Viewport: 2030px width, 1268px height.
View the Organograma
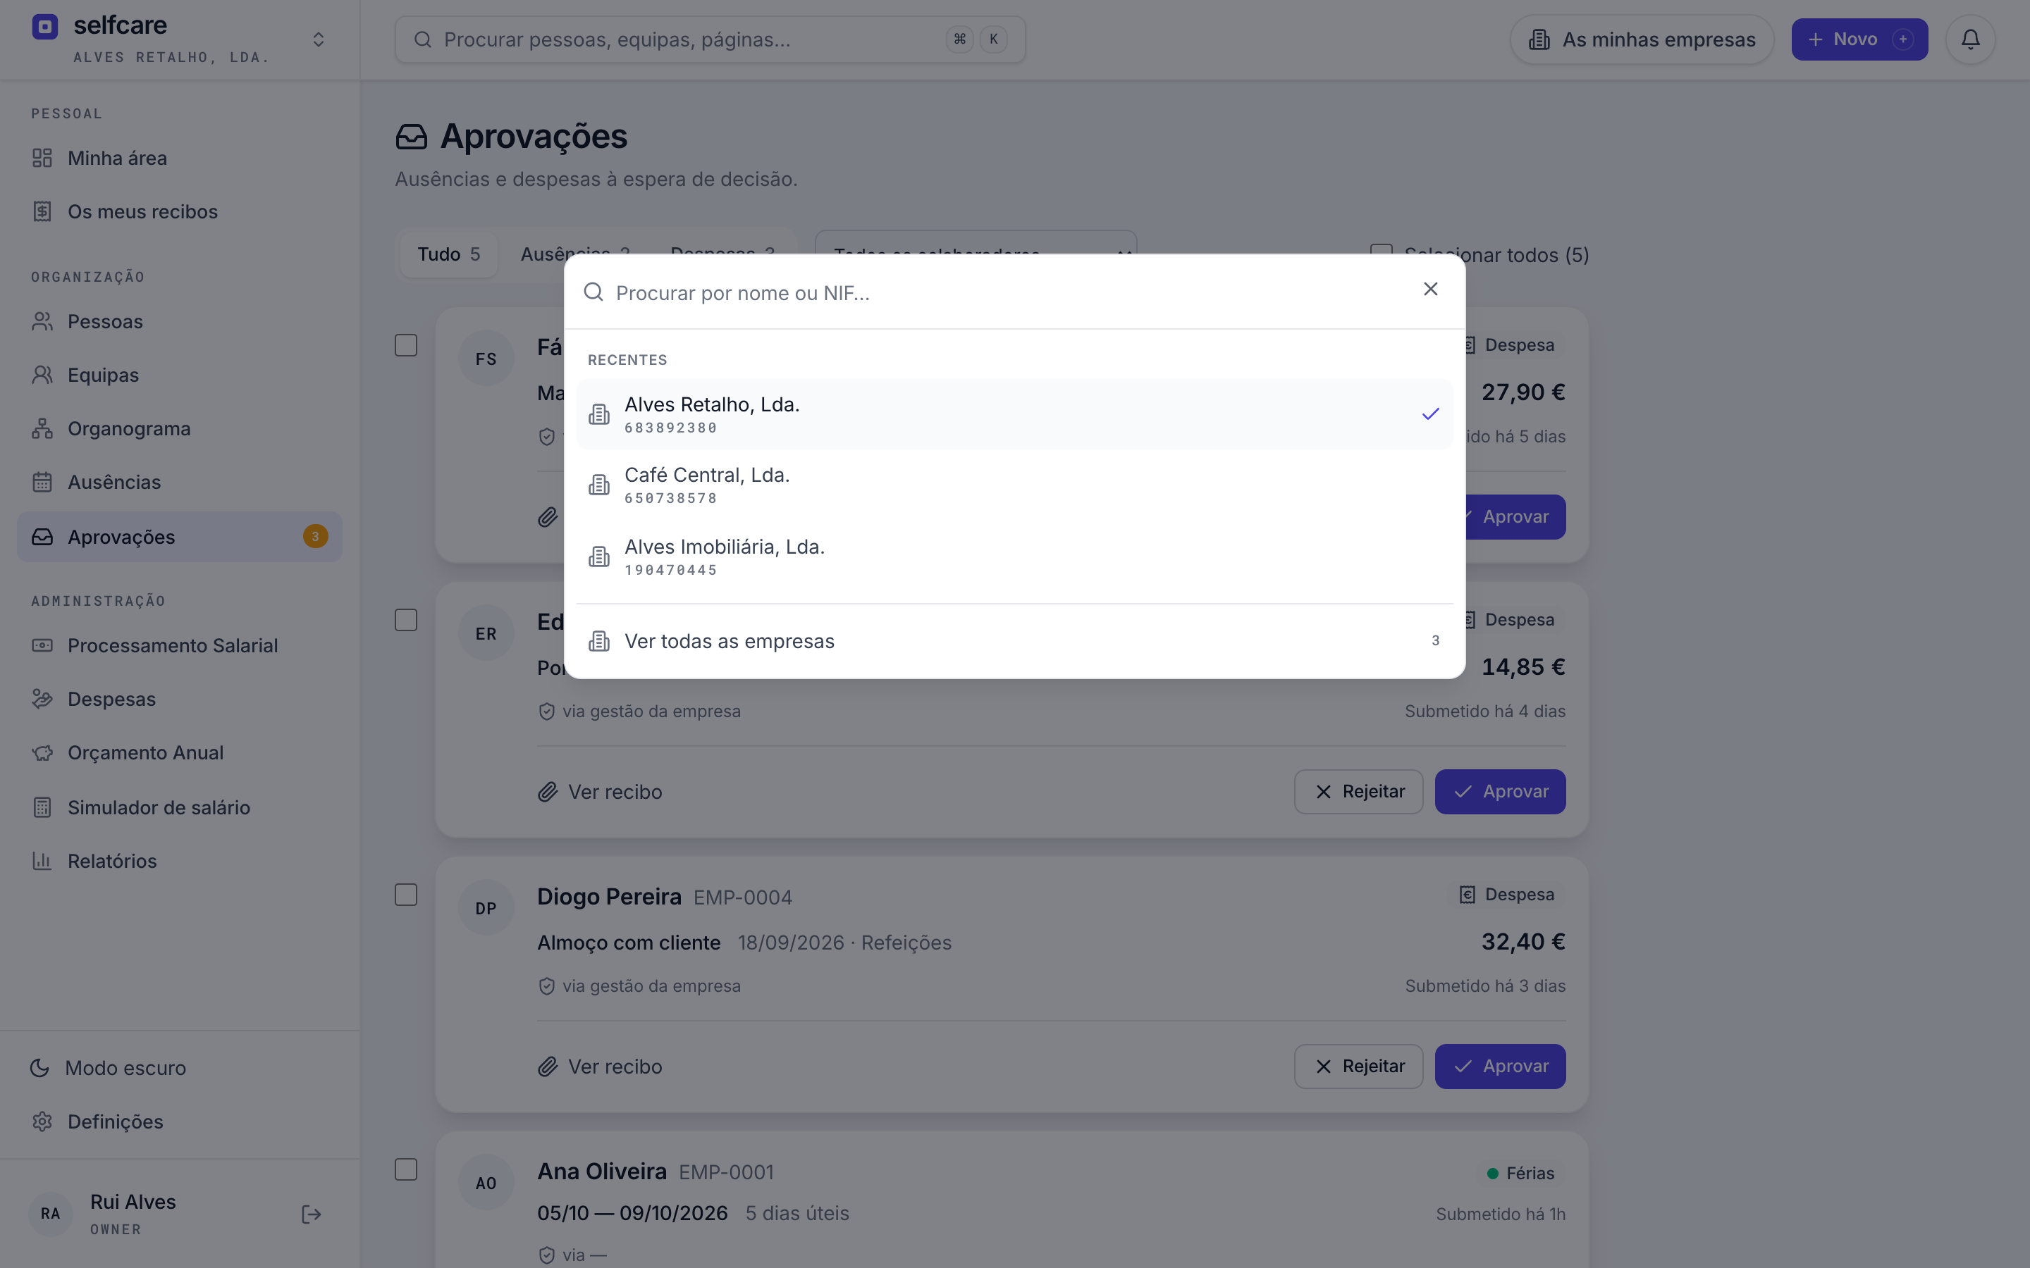point(180,428)
